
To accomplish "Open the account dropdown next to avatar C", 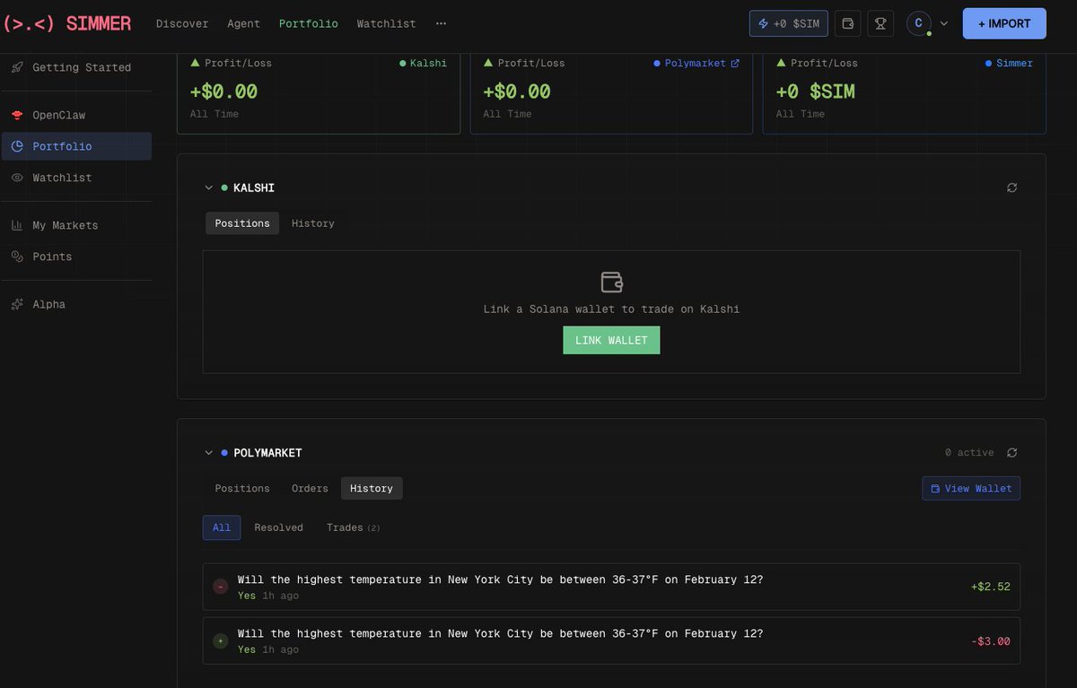I will click(x=945, y=23).
